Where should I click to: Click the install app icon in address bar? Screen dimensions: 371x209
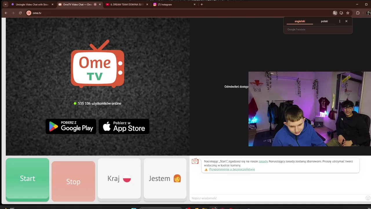pyautogui.click(x=341, y=13)
